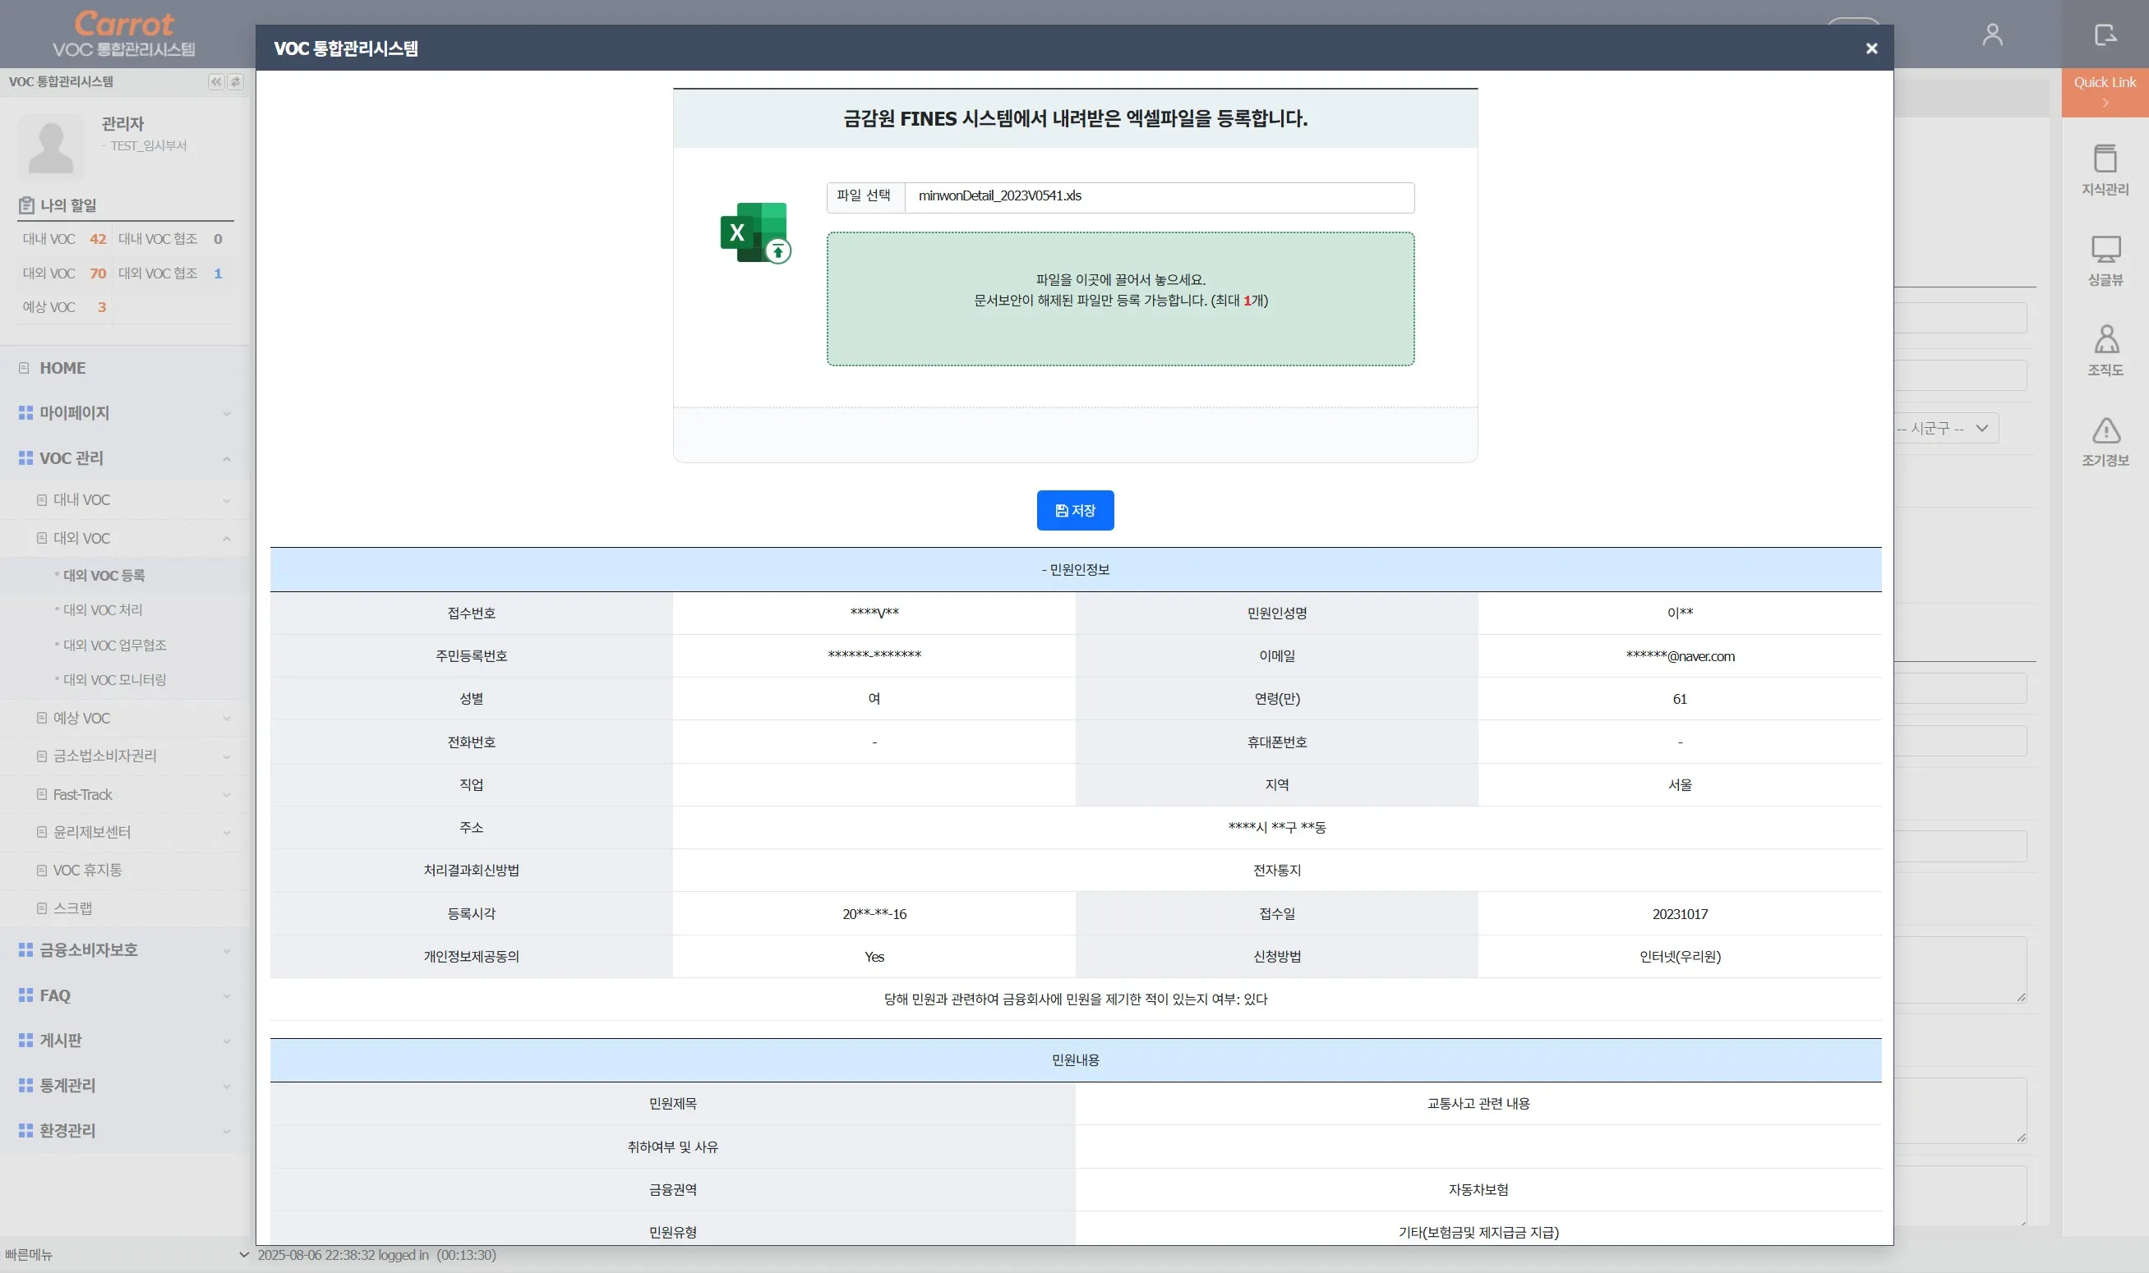This screenshot has height=1273, width=2149.
Task: Expand the Fast-Track submenu
Action: 124,794
